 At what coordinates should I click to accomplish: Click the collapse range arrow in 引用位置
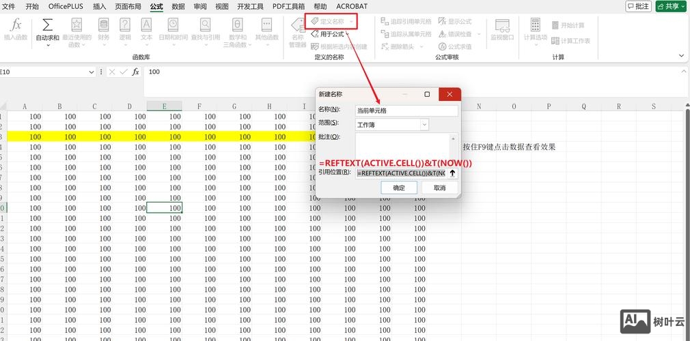pyautogui.click(x=452, y=173)
